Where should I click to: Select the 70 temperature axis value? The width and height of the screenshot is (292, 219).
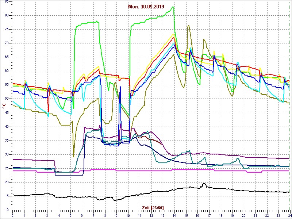pos(6,43)
